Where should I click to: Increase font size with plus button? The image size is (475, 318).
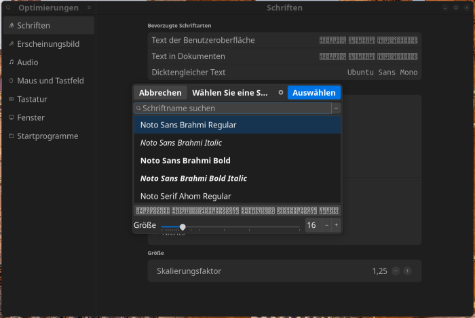pyautogui.click(x=337, y=225)
